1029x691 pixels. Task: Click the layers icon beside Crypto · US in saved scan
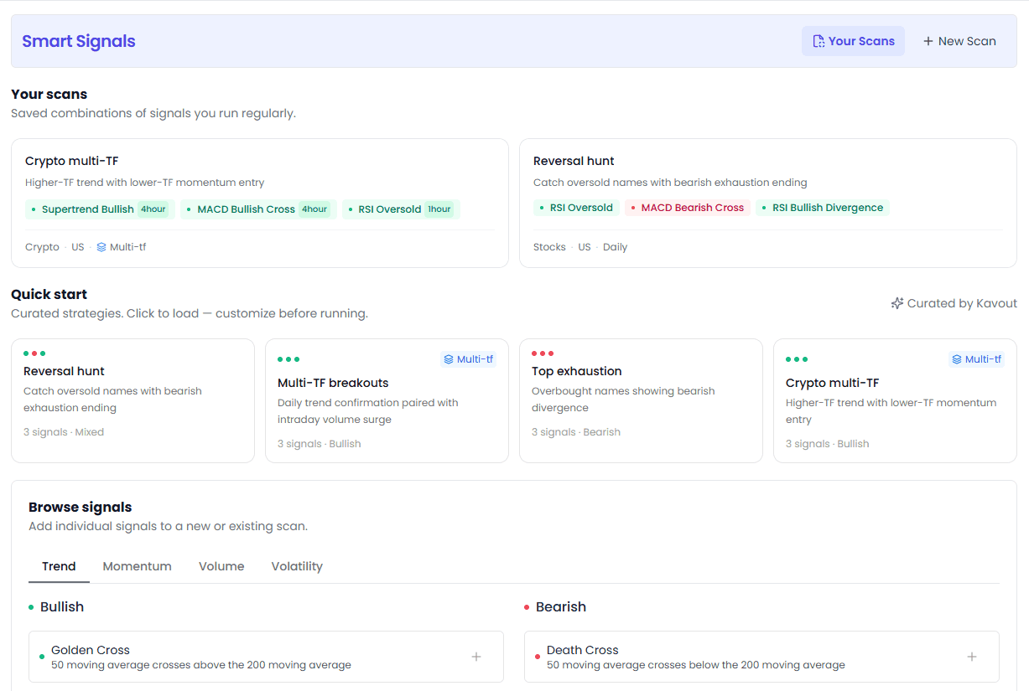click(x=101, y=247)
